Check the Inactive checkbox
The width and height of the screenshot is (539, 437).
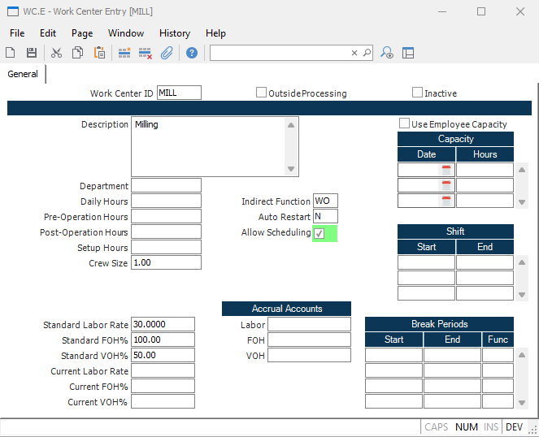pyautogui.click(x=418, y=93)
